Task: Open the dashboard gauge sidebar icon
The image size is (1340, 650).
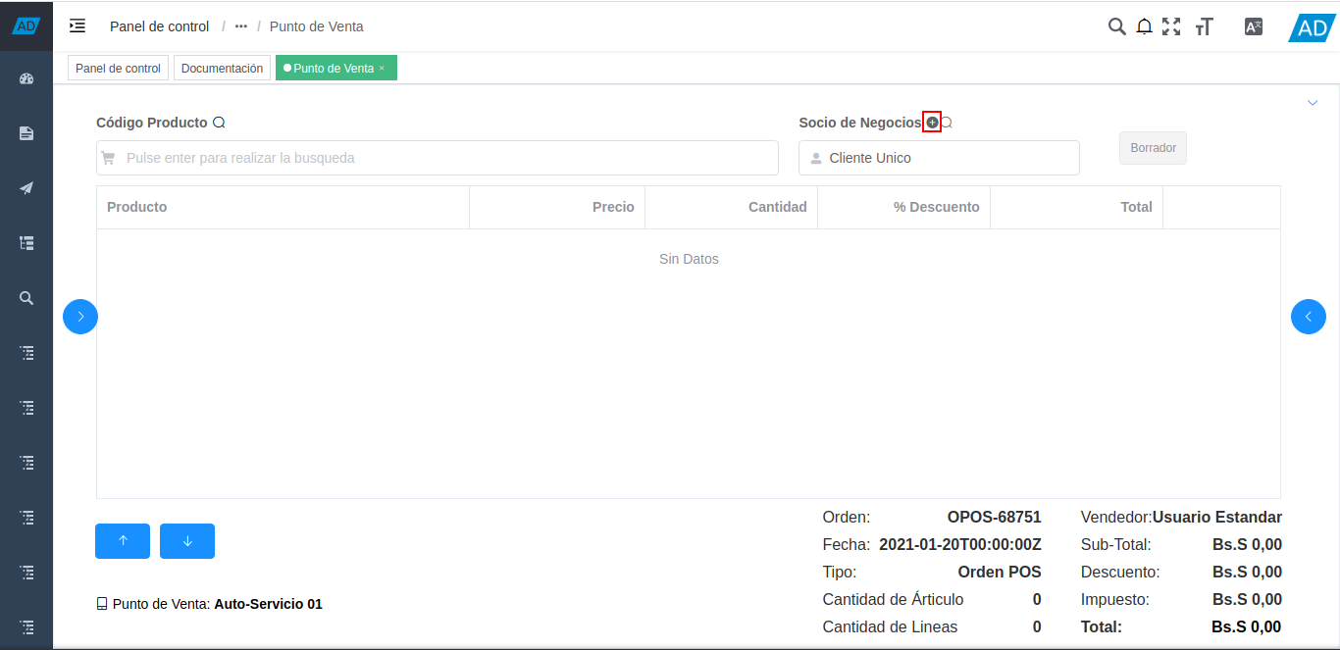Action: pyautogui.click(x=26, y=78)
